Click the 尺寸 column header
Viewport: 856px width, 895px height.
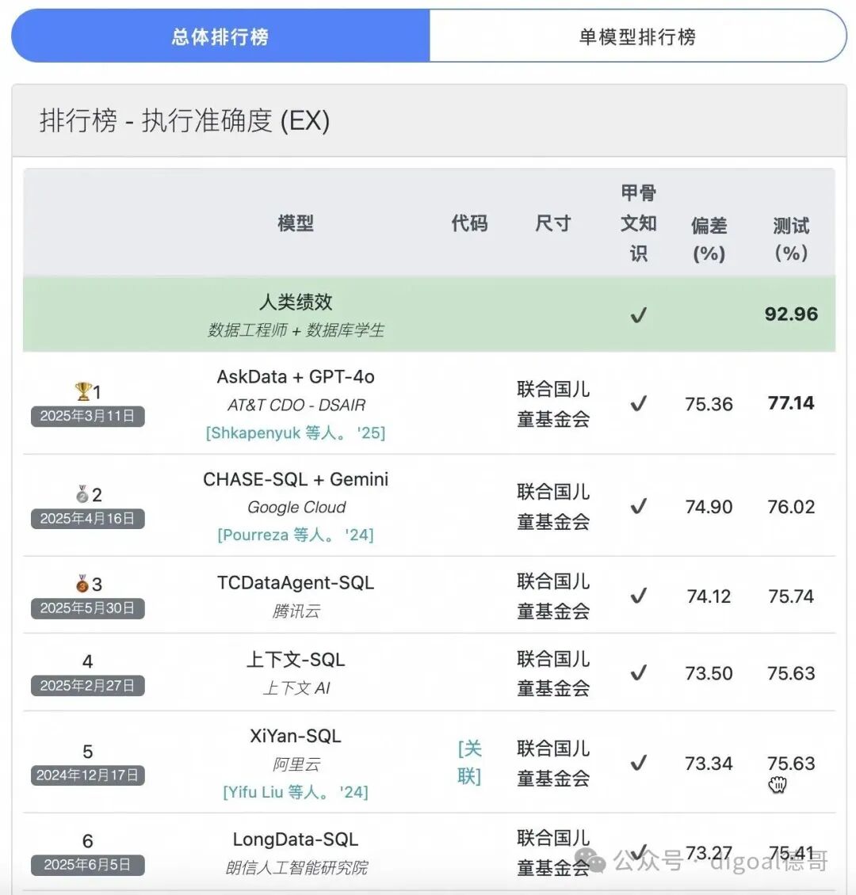552,223
